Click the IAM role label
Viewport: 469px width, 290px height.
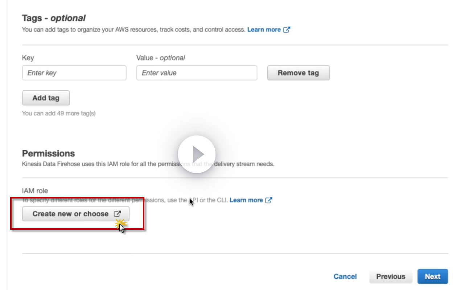click(x=35, y=191)
